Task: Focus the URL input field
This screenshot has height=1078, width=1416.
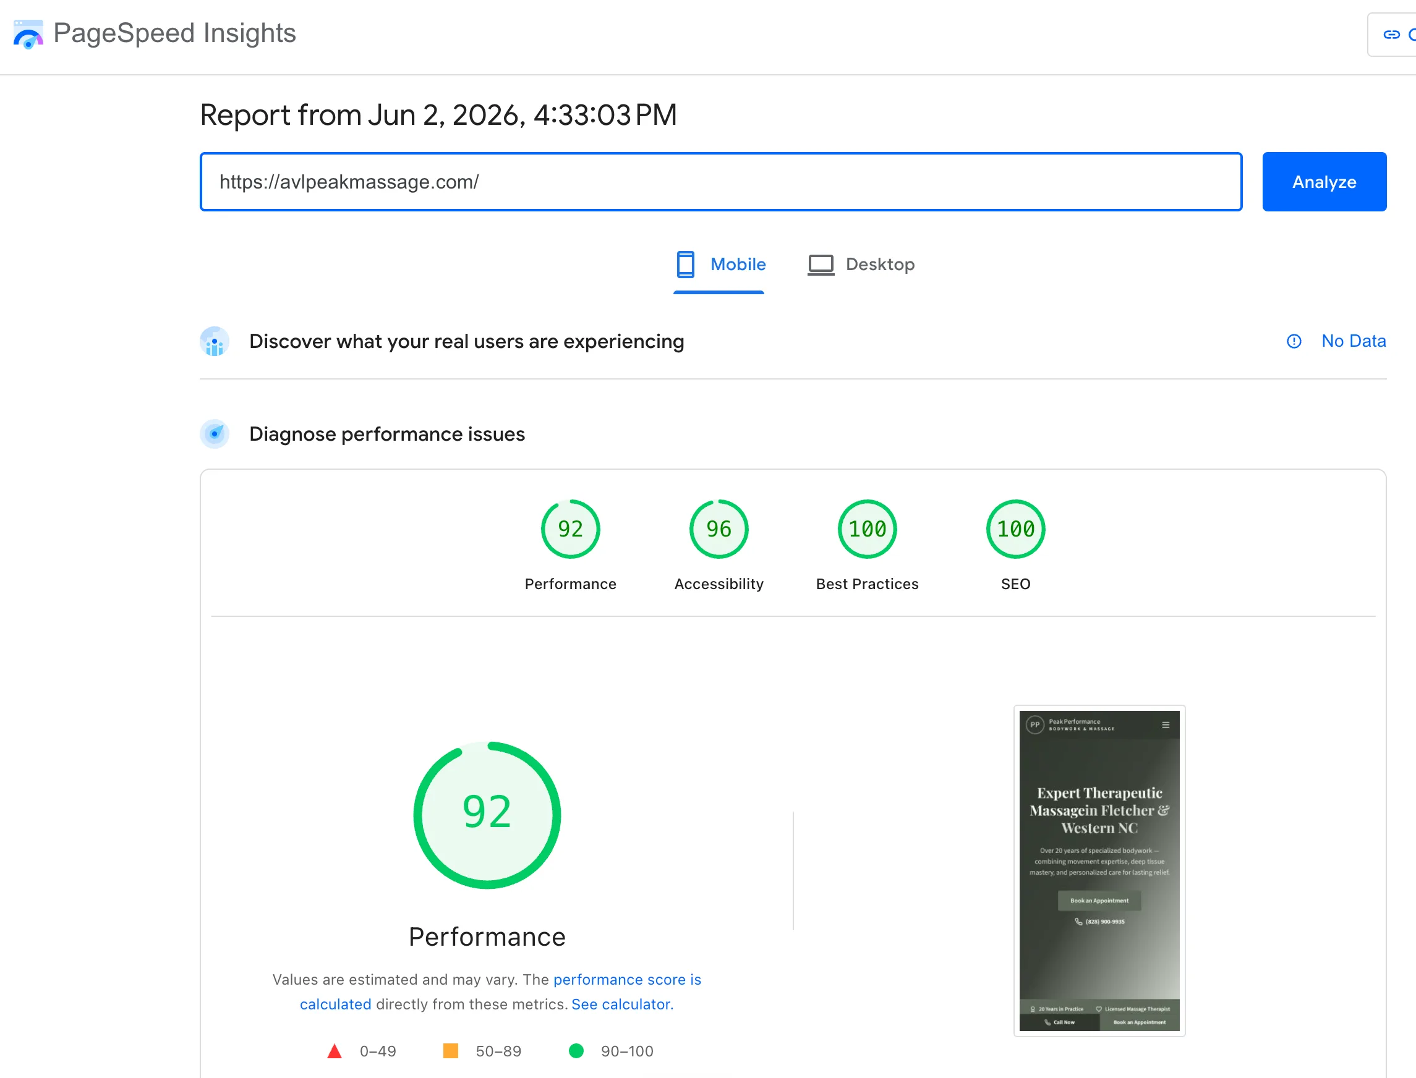Action: [721, 182]
